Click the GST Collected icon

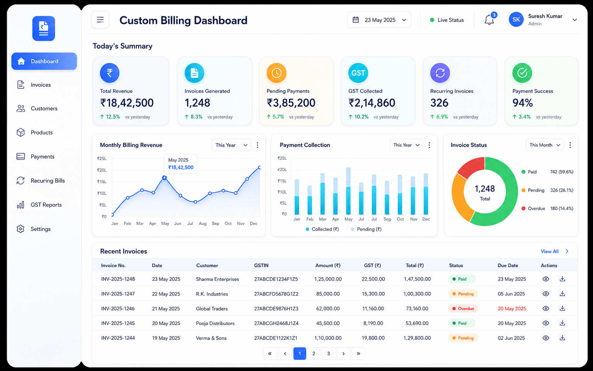point(358,73)
